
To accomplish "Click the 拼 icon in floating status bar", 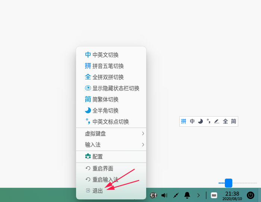I will click(183, 121).
